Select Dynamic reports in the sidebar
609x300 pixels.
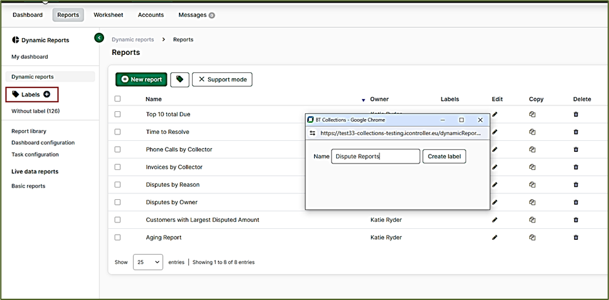pos(50,76)
